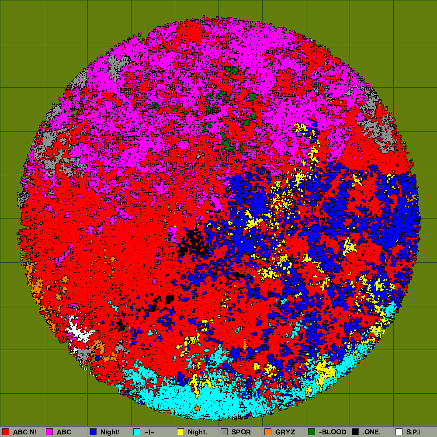
Task: Select the 'SPQR' legend label
Action: coord(241,432)
